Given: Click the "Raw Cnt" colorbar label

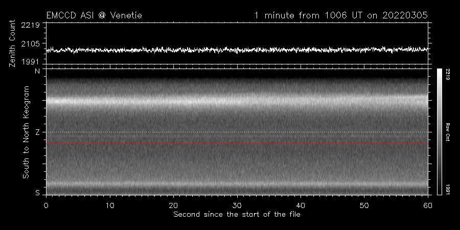Looking at the screenshot, I should [447, 132].
